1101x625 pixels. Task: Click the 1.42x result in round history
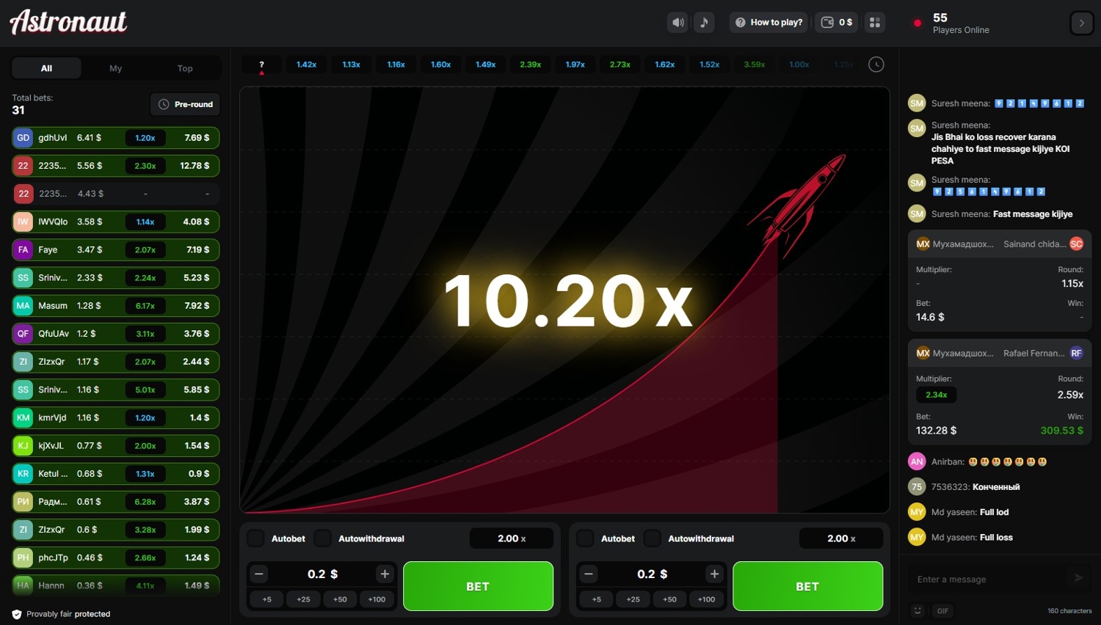[306, 65]
